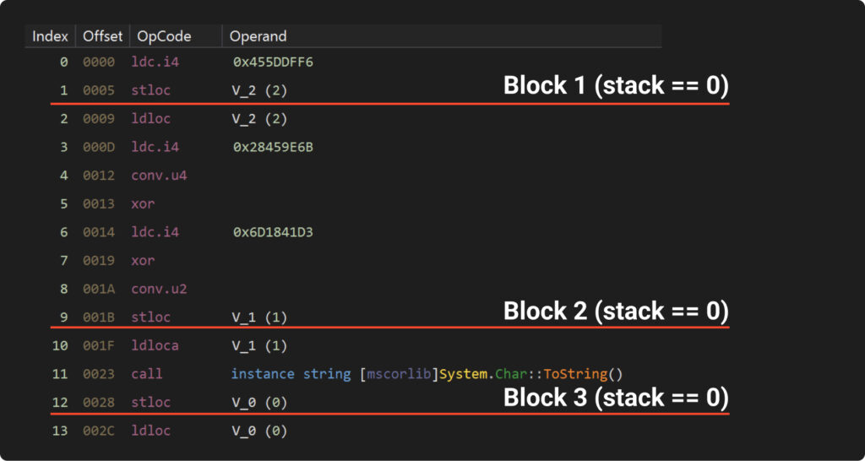The width and height of the screenshot is (865, 461).
Task: Select the OpCode column header
Action: 164,36
